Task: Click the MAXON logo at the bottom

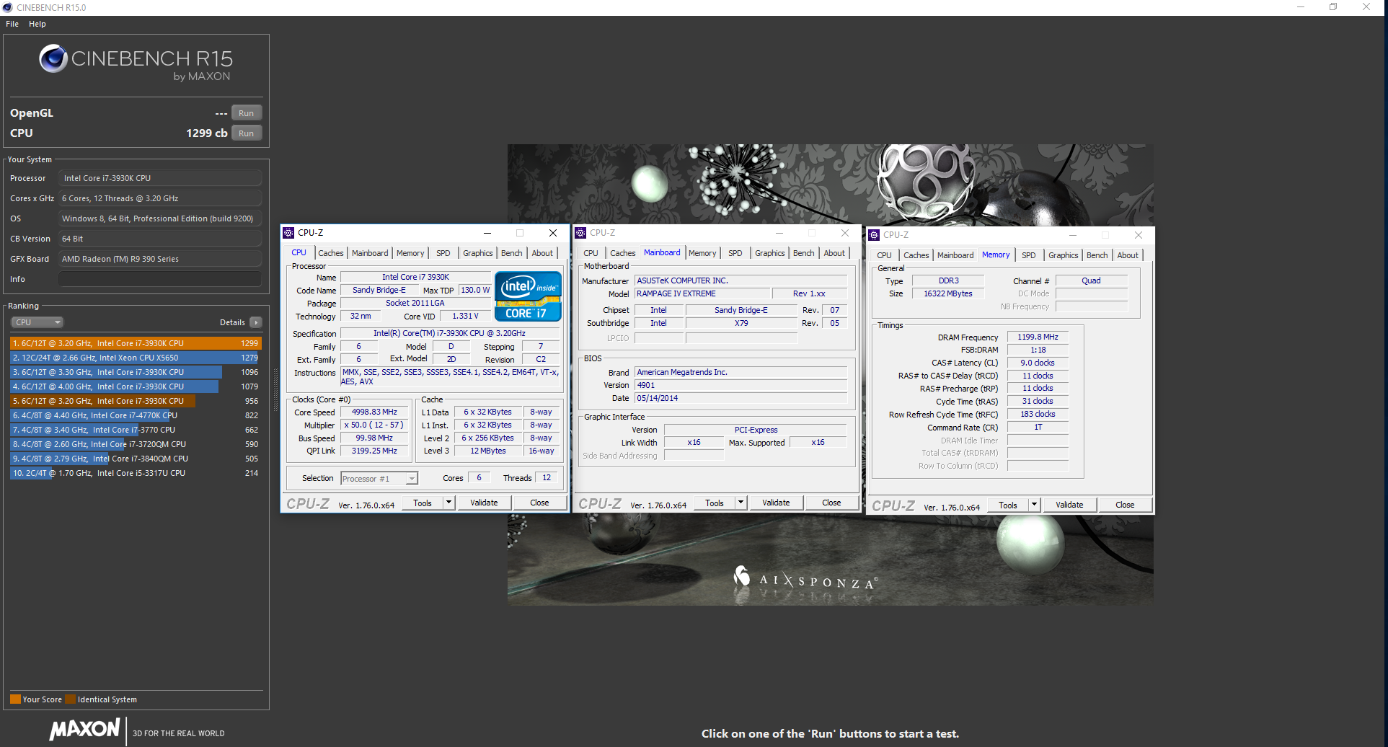Action: [84, 729]
